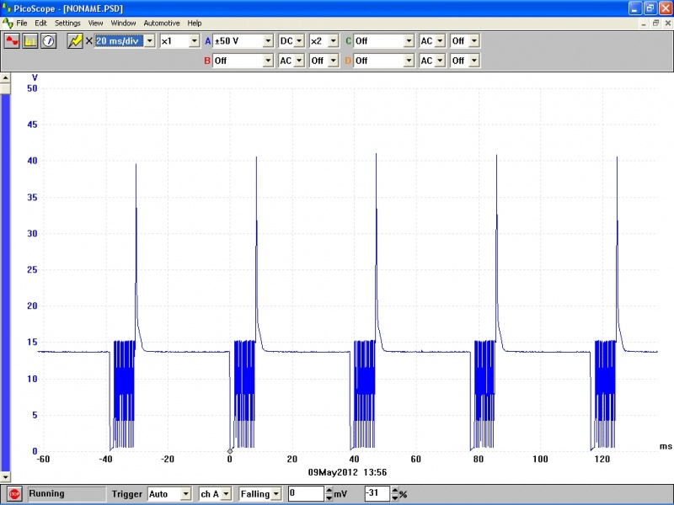The width and height of the screenshot is (674, 505).
Task: Open the Automotive menu
Action: 161,23
